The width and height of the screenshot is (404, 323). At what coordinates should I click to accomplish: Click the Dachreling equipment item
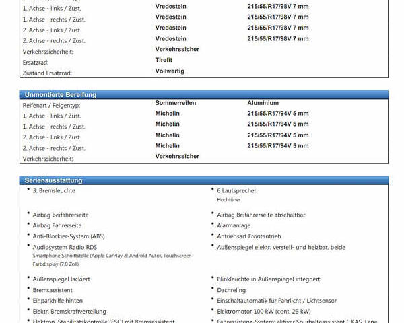click(232, 290)
